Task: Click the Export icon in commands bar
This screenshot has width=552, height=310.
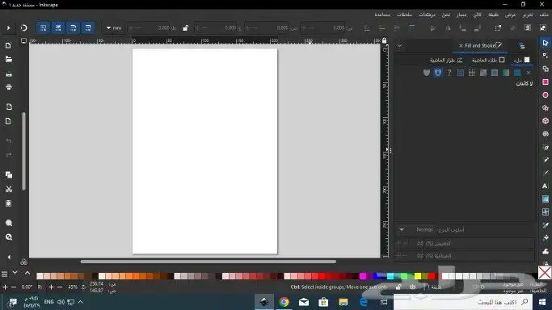Action: (x=8, y=121)
